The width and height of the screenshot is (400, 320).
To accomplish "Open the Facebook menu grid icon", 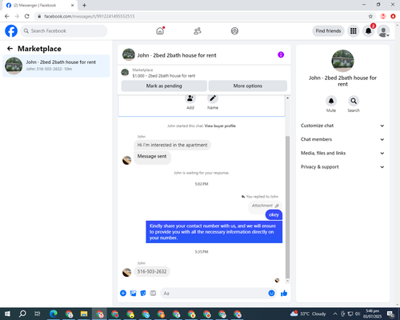I will (354, 31).
